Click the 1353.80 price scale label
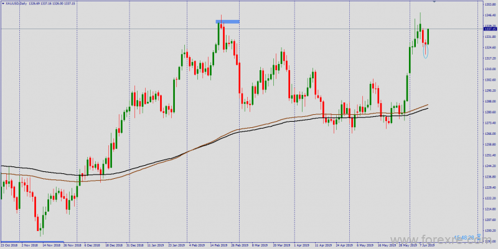This screenshot has width=498, height=249. click(x=491, y=4)
